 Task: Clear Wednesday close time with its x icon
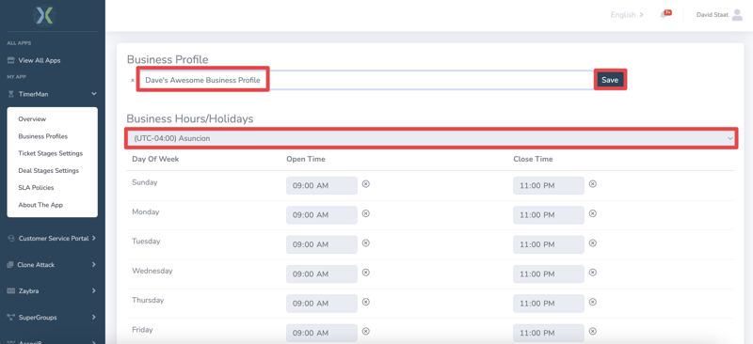tap(593, 273)
